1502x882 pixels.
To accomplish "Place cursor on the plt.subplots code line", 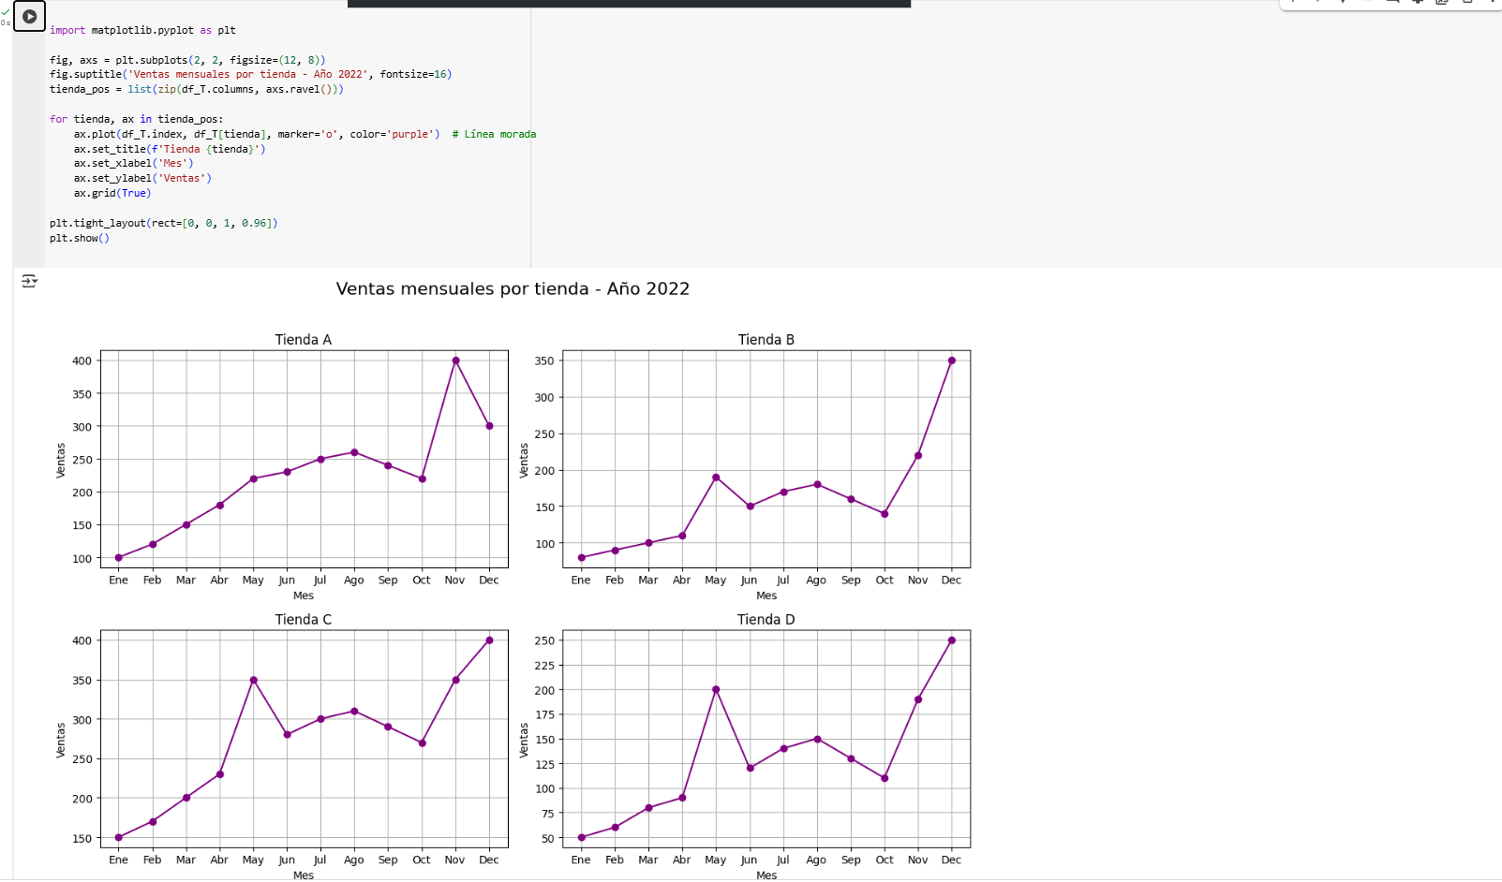I will tap(187, 60).
